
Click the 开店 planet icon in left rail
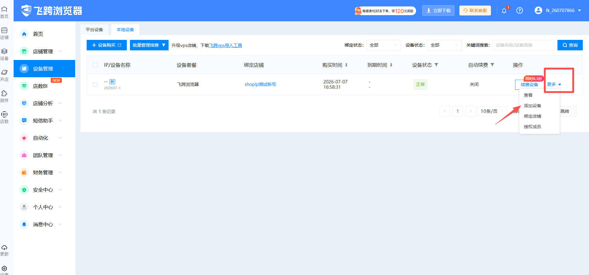4,72
